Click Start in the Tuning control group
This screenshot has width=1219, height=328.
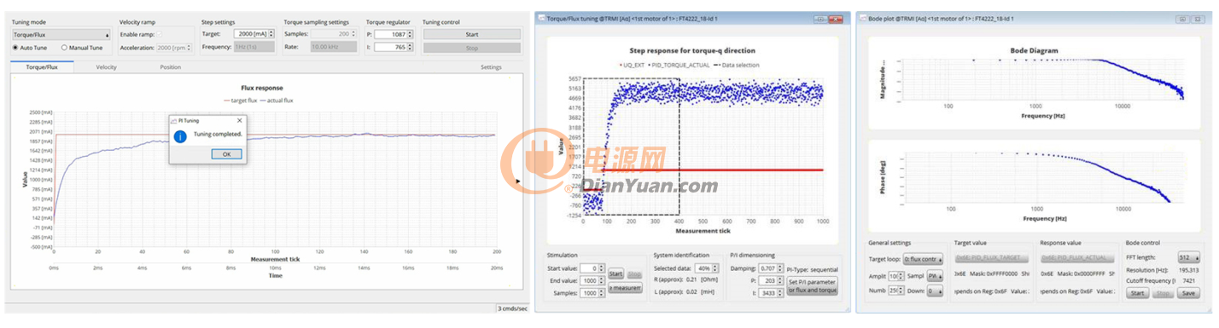pos(471,34)
